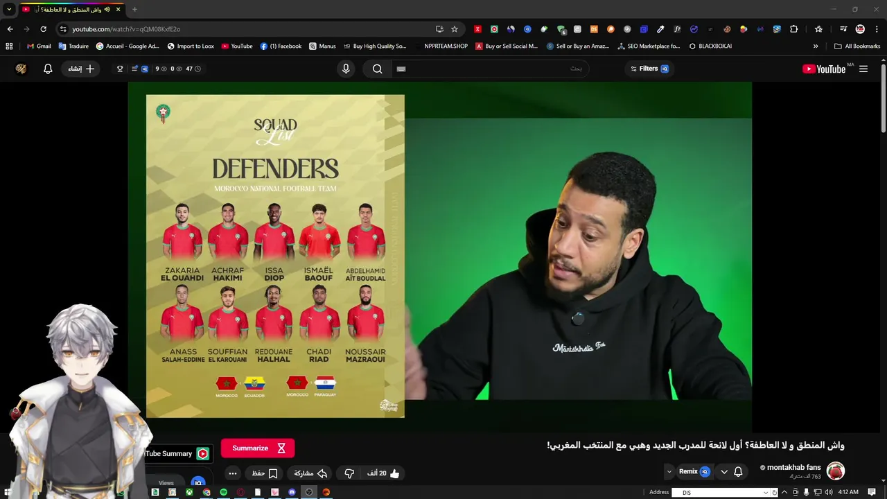887x499 pixels.
Task: Show more bookmarks with the chevron
Action: pos(816,46)
